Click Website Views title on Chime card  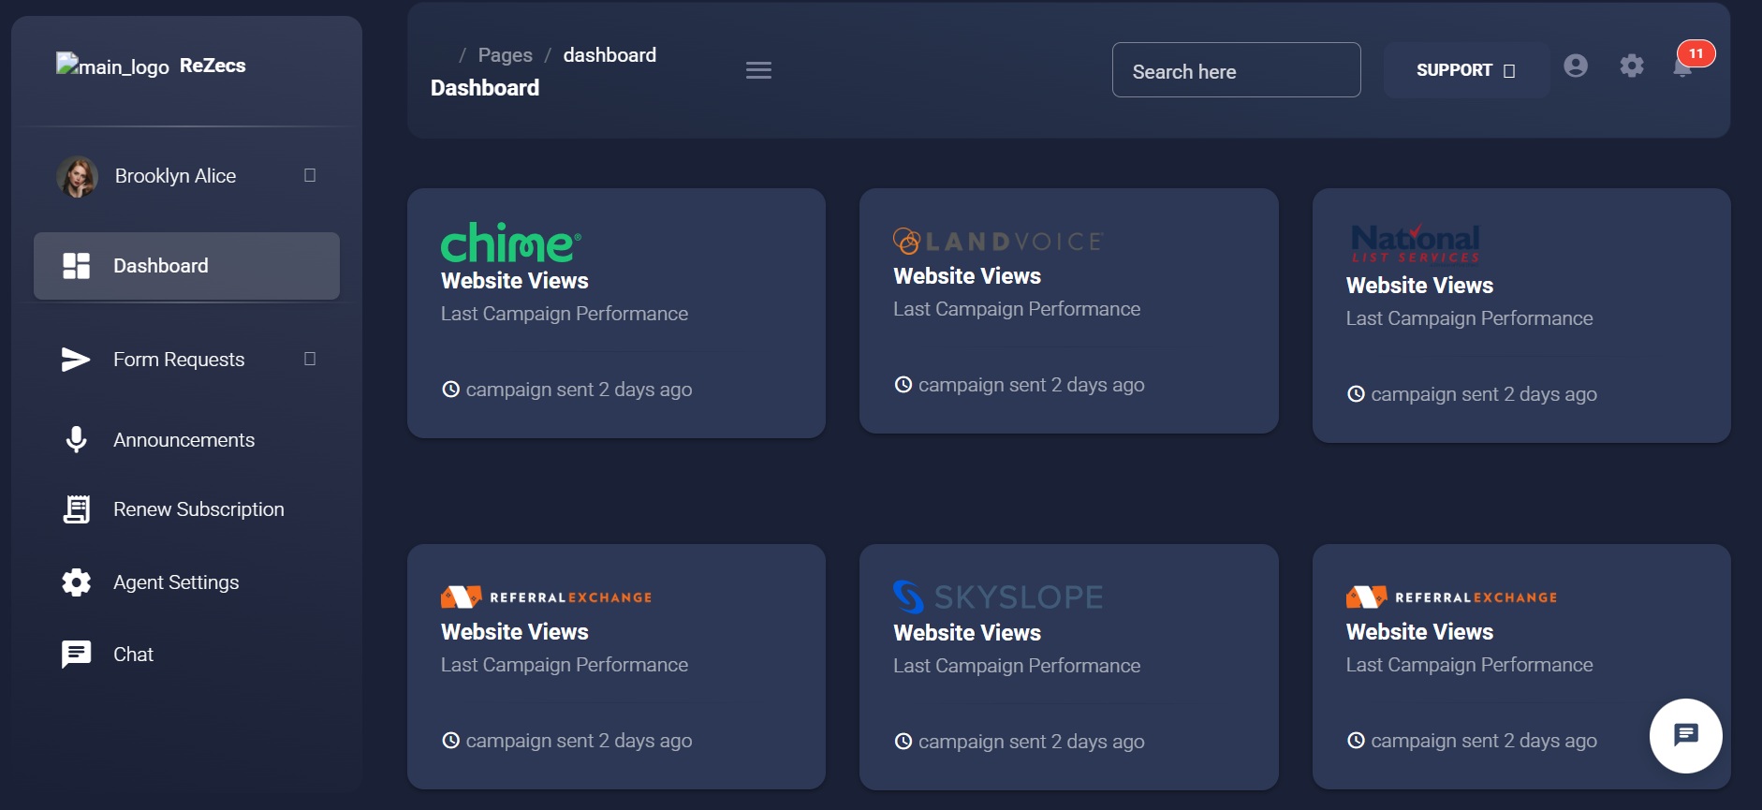(515, 281)
